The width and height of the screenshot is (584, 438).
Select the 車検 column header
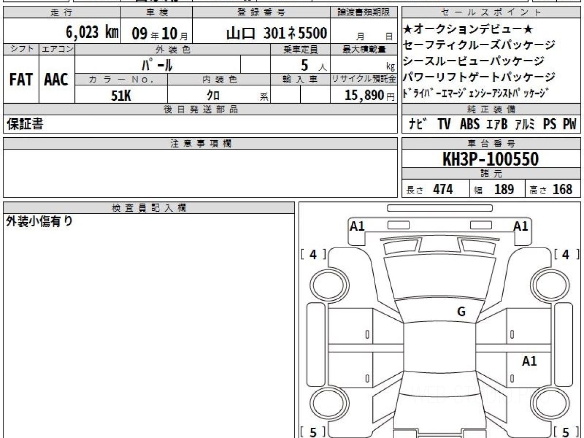point(156,13)
